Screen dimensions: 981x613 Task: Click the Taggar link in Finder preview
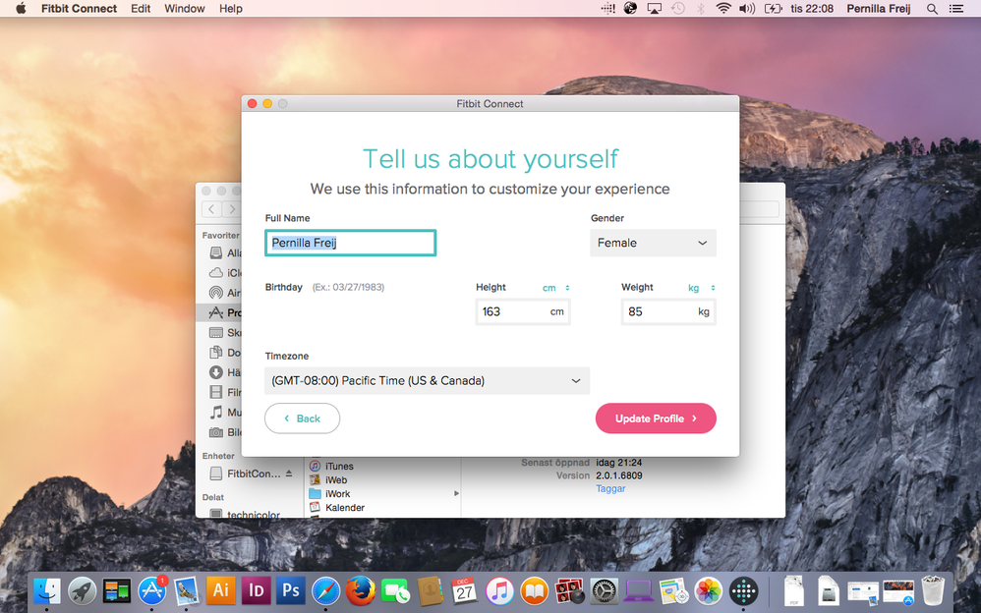pyautogui.click(x=610, y=488)
